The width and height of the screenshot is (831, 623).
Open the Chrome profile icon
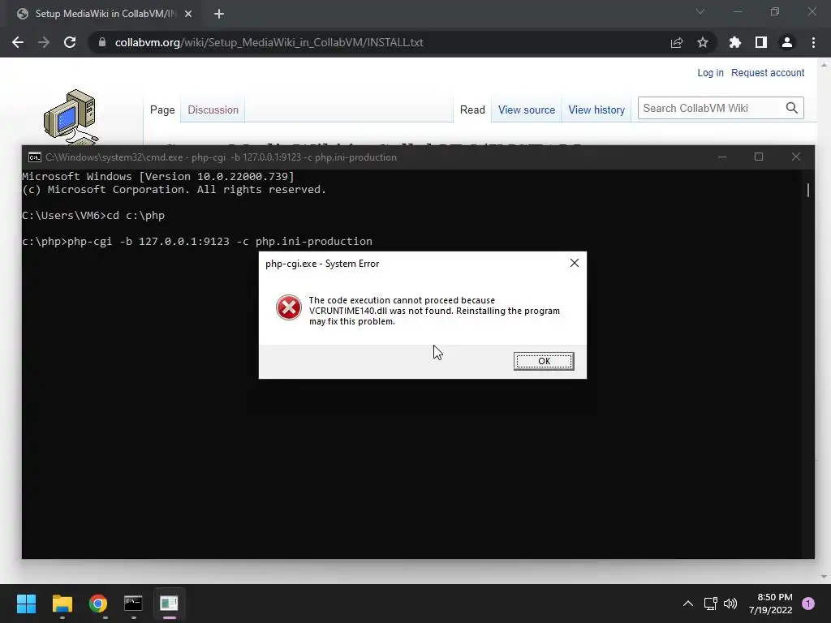pos(787,42)
